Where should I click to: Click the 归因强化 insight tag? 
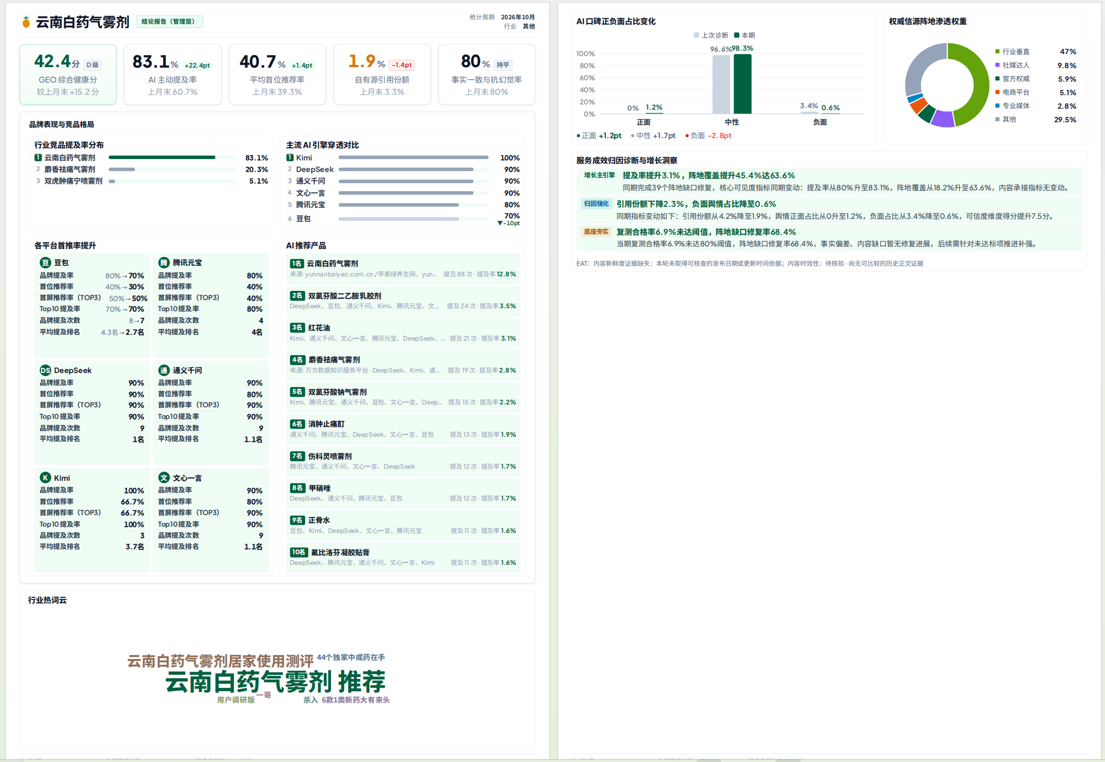(596, 203)
